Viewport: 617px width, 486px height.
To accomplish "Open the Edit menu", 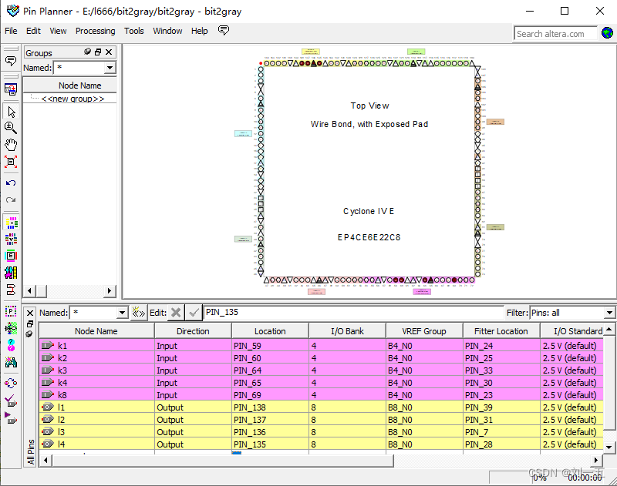I will pos(33,31).
